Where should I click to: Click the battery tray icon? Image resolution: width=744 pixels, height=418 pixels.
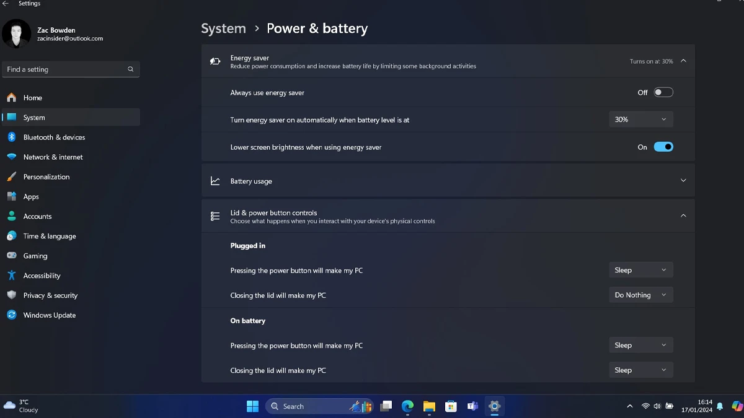click(x=670, y=406)
